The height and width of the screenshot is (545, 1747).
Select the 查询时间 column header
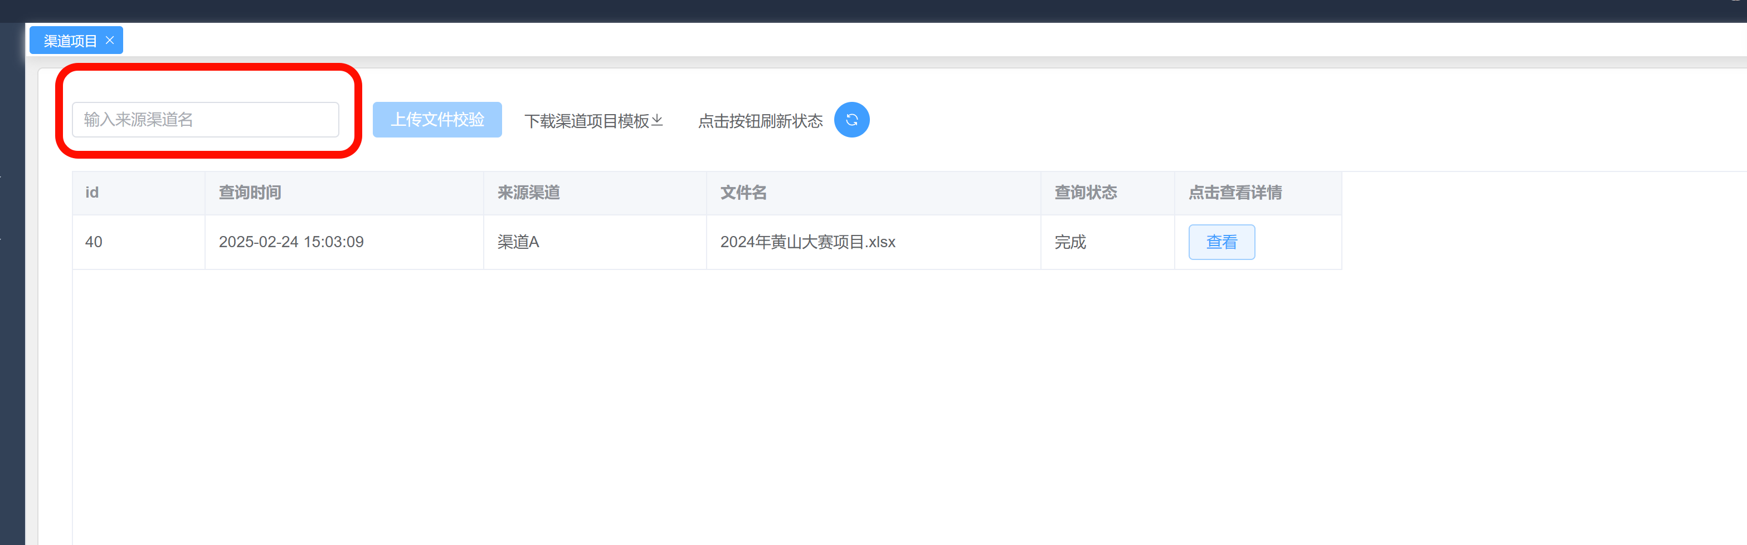coord(250,193)
